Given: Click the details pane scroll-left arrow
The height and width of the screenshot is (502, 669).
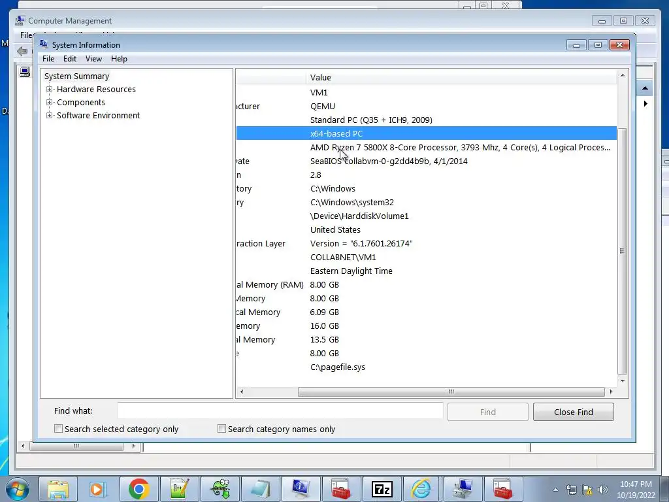Looking at the screenshot, I should (242, 392).
